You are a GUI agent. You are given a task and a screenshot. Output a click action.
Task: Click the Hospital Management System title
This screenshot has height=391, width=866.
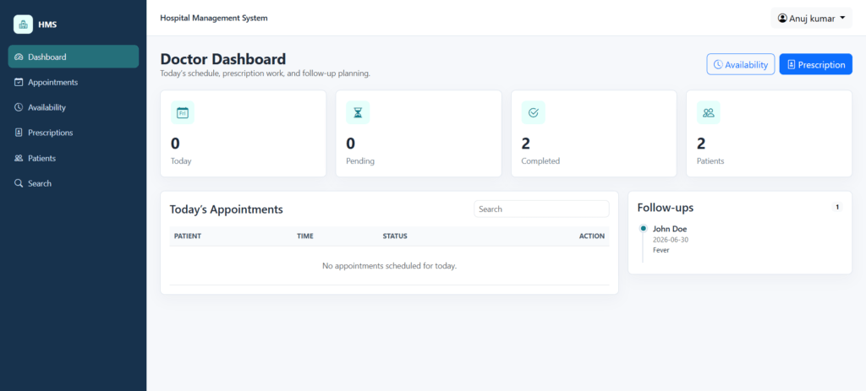click(214, 19)
